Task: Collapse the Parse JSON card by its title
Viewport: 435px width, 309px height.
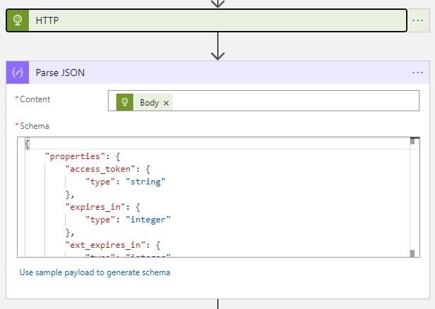Action: point(61,72)
